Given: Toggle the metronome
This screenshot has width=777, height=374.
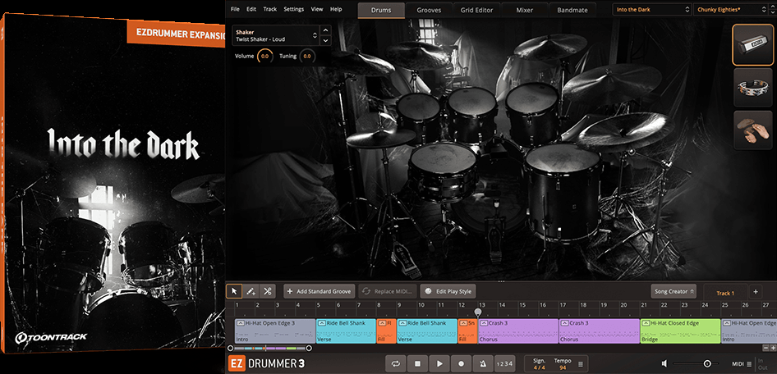Looking at the screenshot, I should click(x=483, y=363).
